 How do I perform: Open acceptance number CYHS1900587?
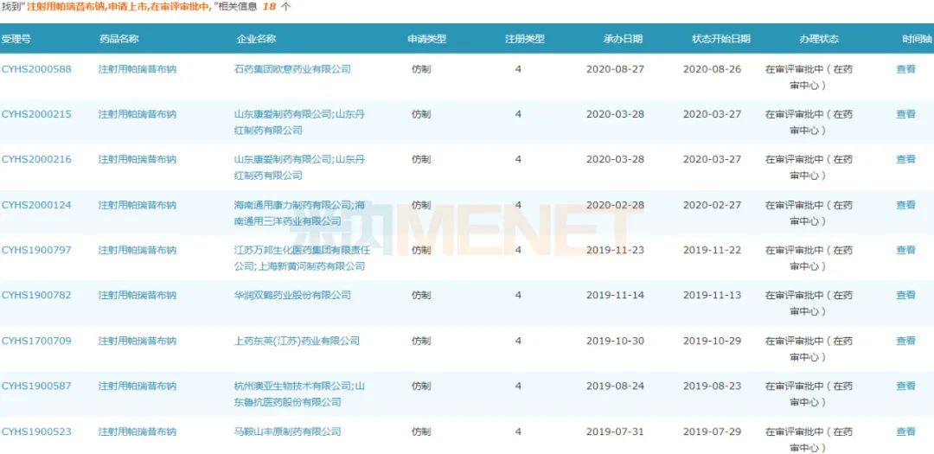[x=36, y=386]
